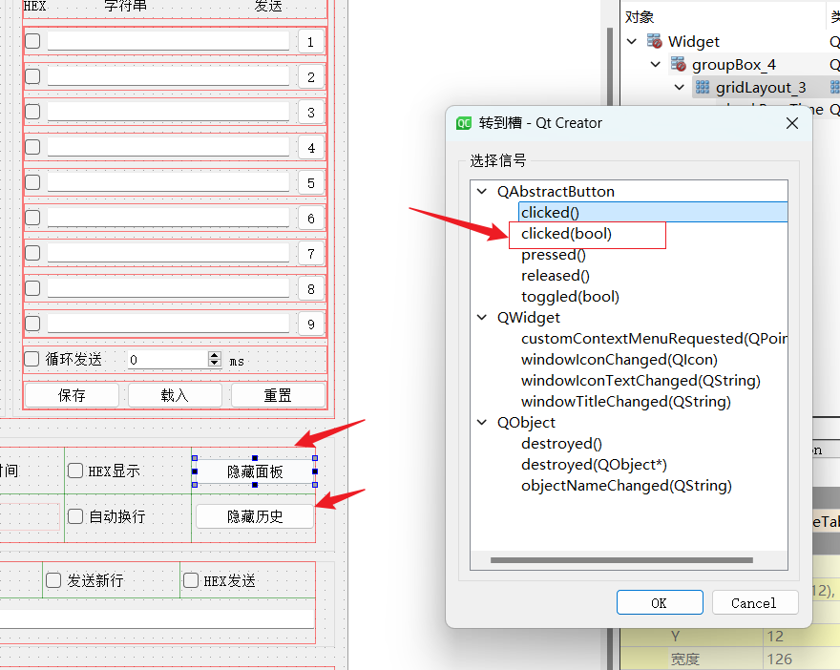840x670 pixels.
Task: Select windowTitleChanged(QString) signal
Action: (x=626, y=402)
